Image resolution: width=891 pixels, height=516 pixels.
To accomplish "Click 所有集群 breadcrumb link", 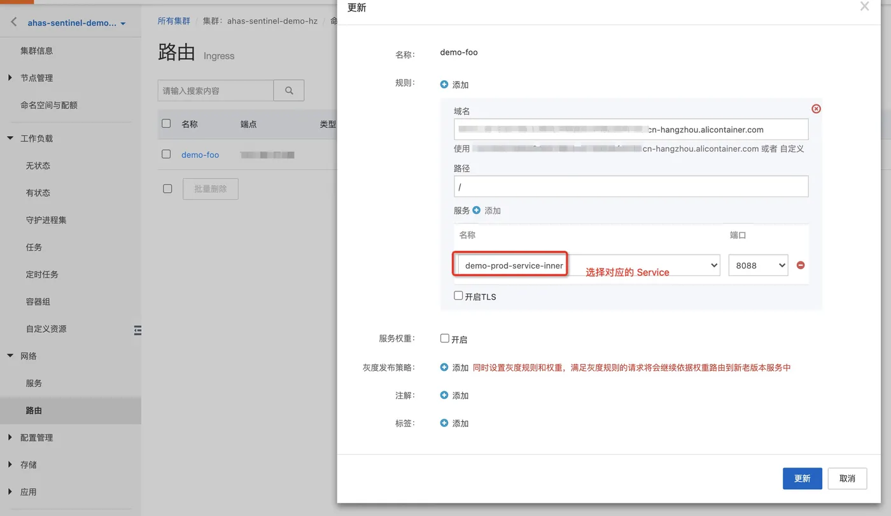I will (174, 21).
